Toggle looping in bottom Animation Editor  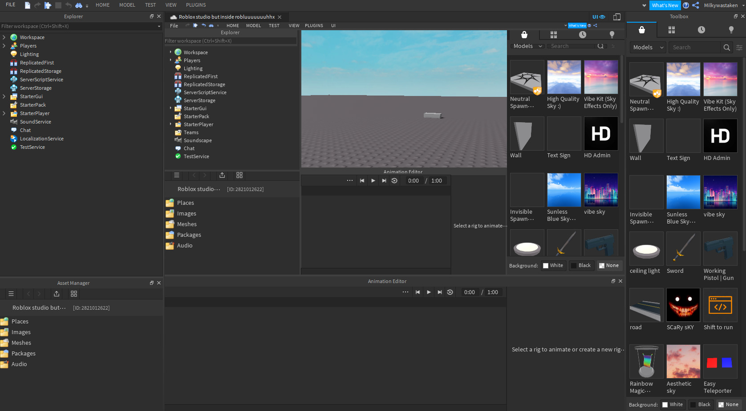click(450, 292)
